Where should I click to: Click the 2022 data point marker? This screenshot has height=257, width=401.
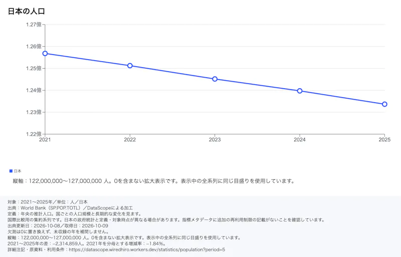tap(130, 66)
